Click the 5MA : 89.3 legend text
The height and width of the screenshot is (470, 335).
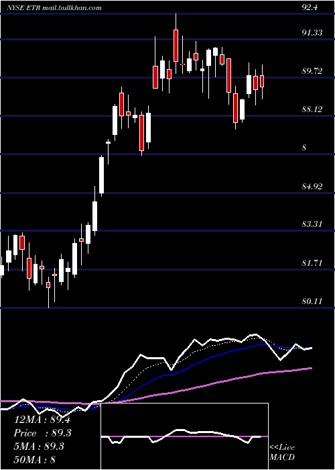click(x=39, y=446)
